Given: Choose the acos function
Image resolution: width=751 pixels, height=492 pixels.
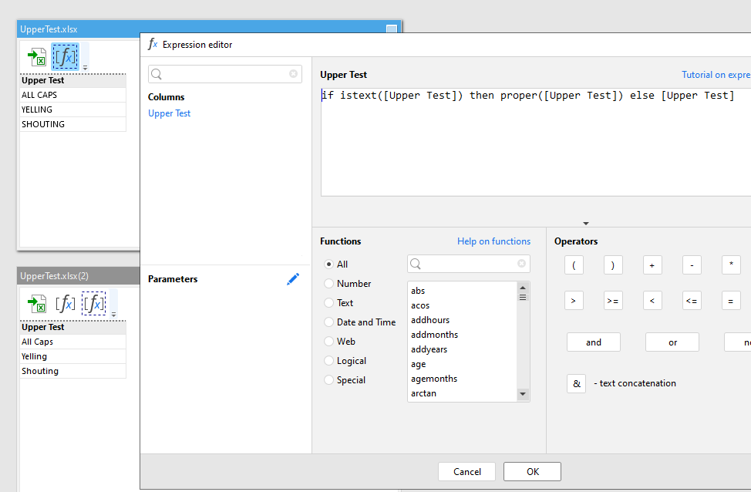Looking at the screenshot, I should tap(420, 305).
